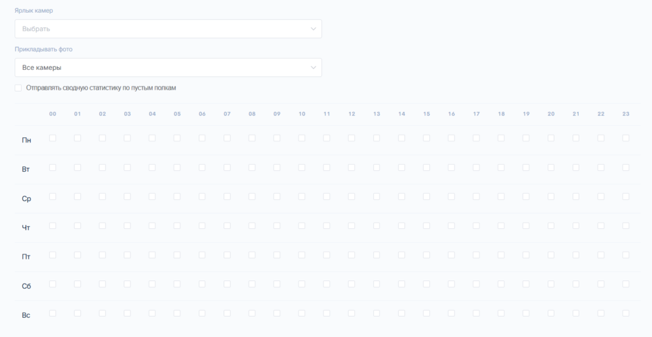Viewport: 652px width, 337px height.
Task: Check the Вс checkbox at hour 00
Action: click(x=53, y=313)
